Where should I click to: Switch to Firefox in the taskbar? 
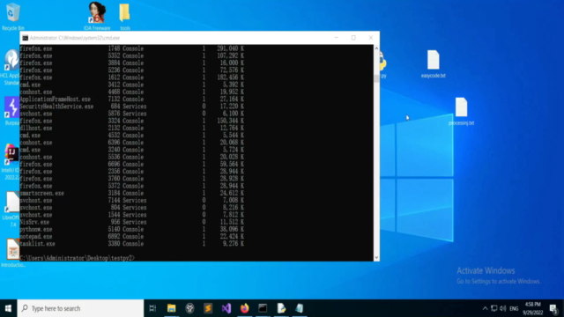pos(245,308)
